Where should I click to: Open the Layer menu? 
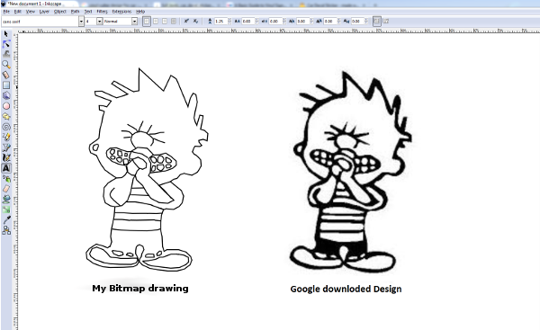click(x=44, y=12)
